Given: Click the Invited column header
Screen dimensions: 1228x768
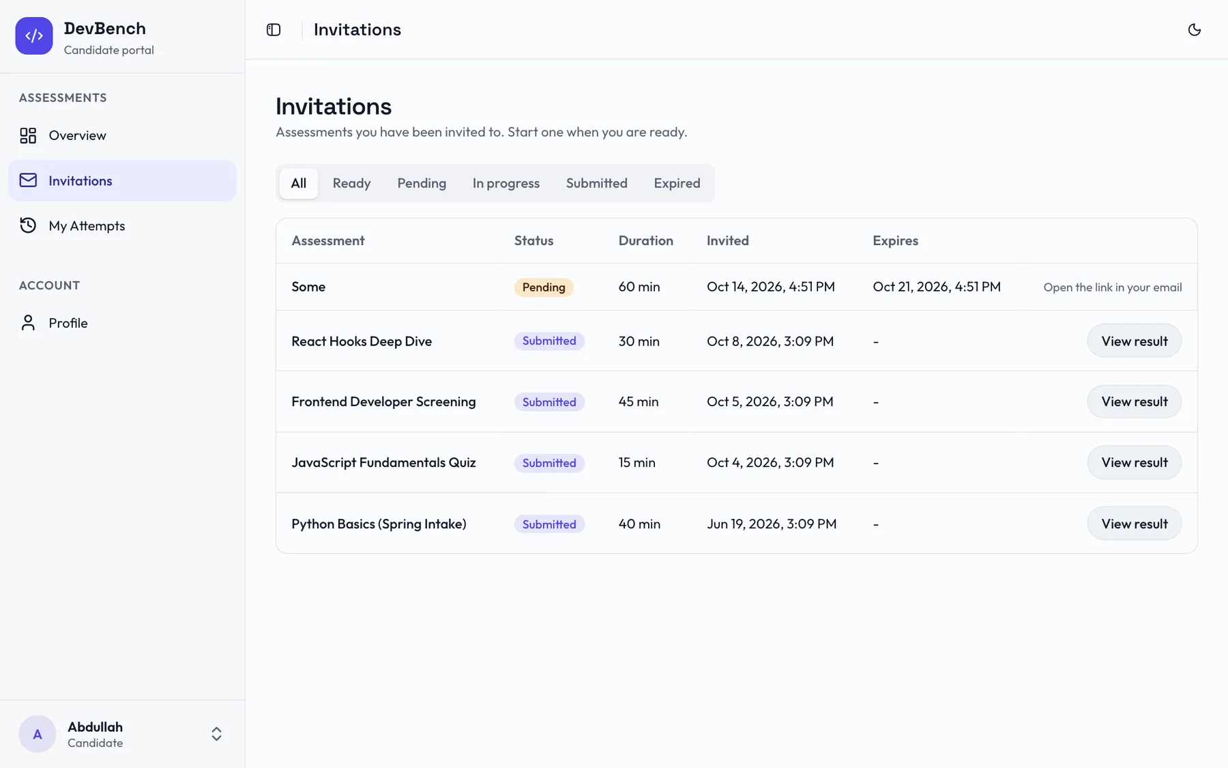Looking at the screenshot, I should pyautogui.click(x=727, y=240).
